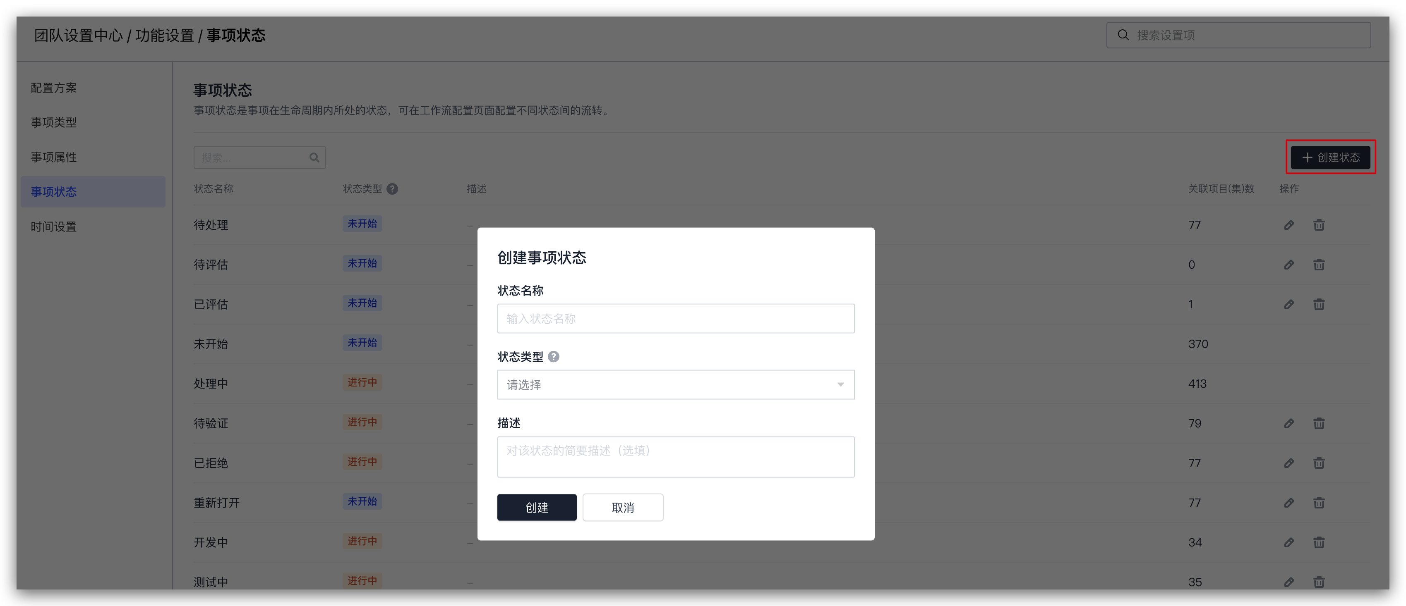1406x606 pixels.
Task: Focus the 搜索设置项 search field
Action: pos(1238,35)
